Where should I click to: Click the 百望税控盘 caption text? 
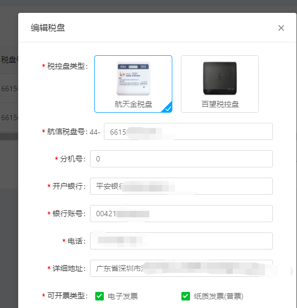[x=220, y=104]
